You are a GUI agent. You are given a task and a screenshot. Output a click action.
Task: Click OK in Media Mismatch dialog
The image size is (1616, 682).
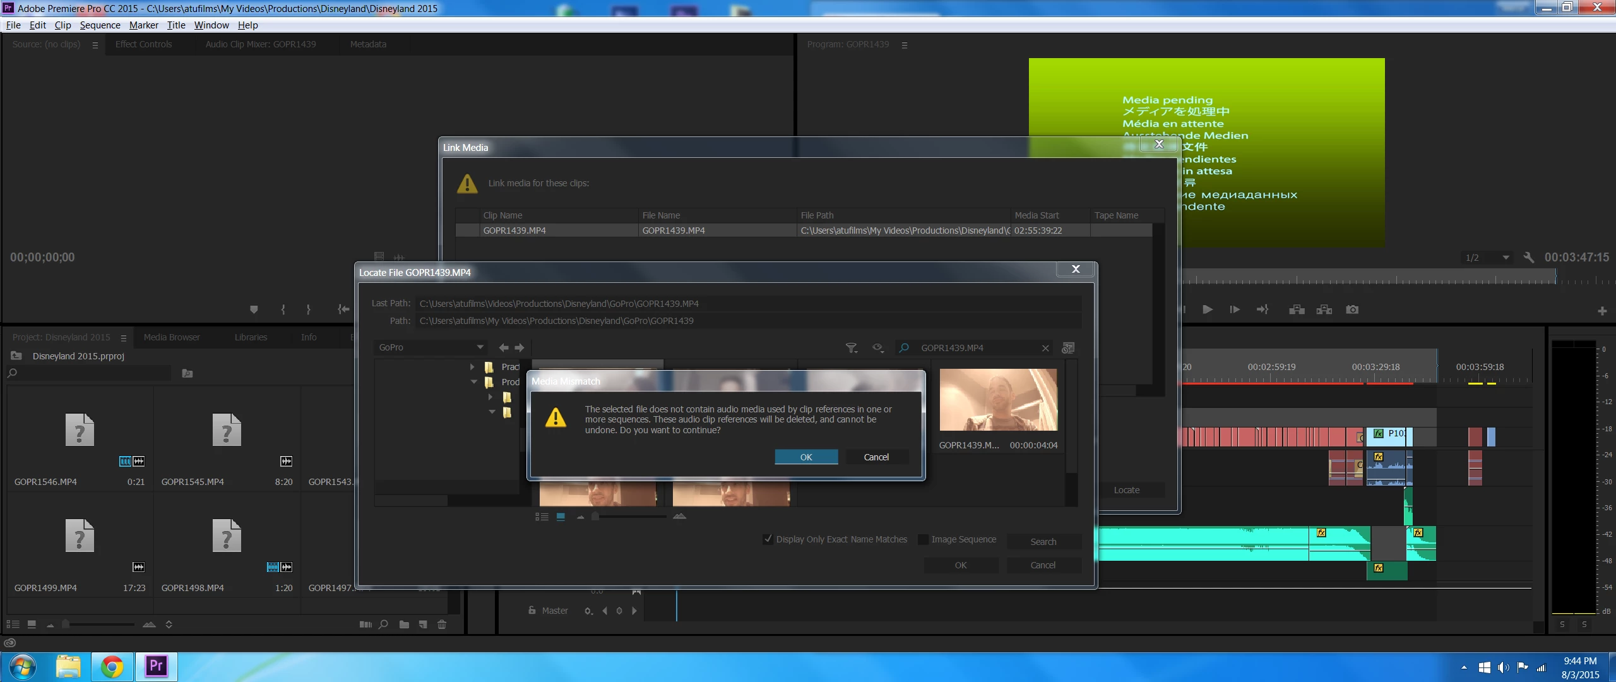[806, 457]
